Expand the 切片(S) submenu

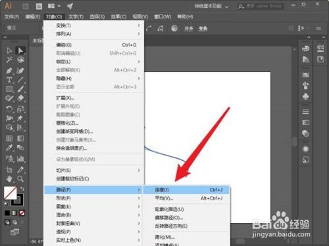(94, 171)
